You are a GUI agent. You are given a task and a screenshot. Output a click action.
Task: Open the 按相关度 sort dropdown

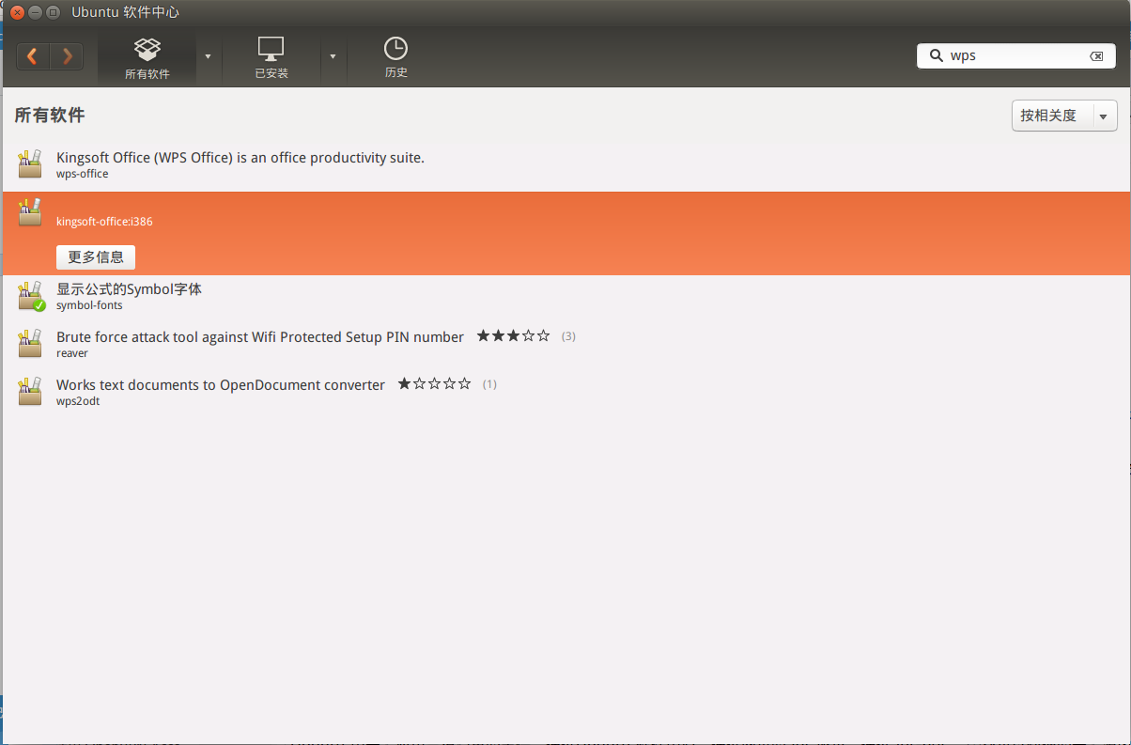click(x=1064, y=116)
